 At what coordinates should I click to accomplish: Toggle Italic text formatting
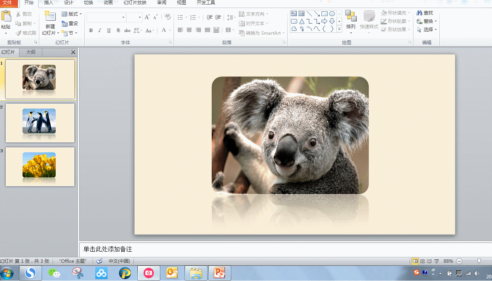point(100,30)
